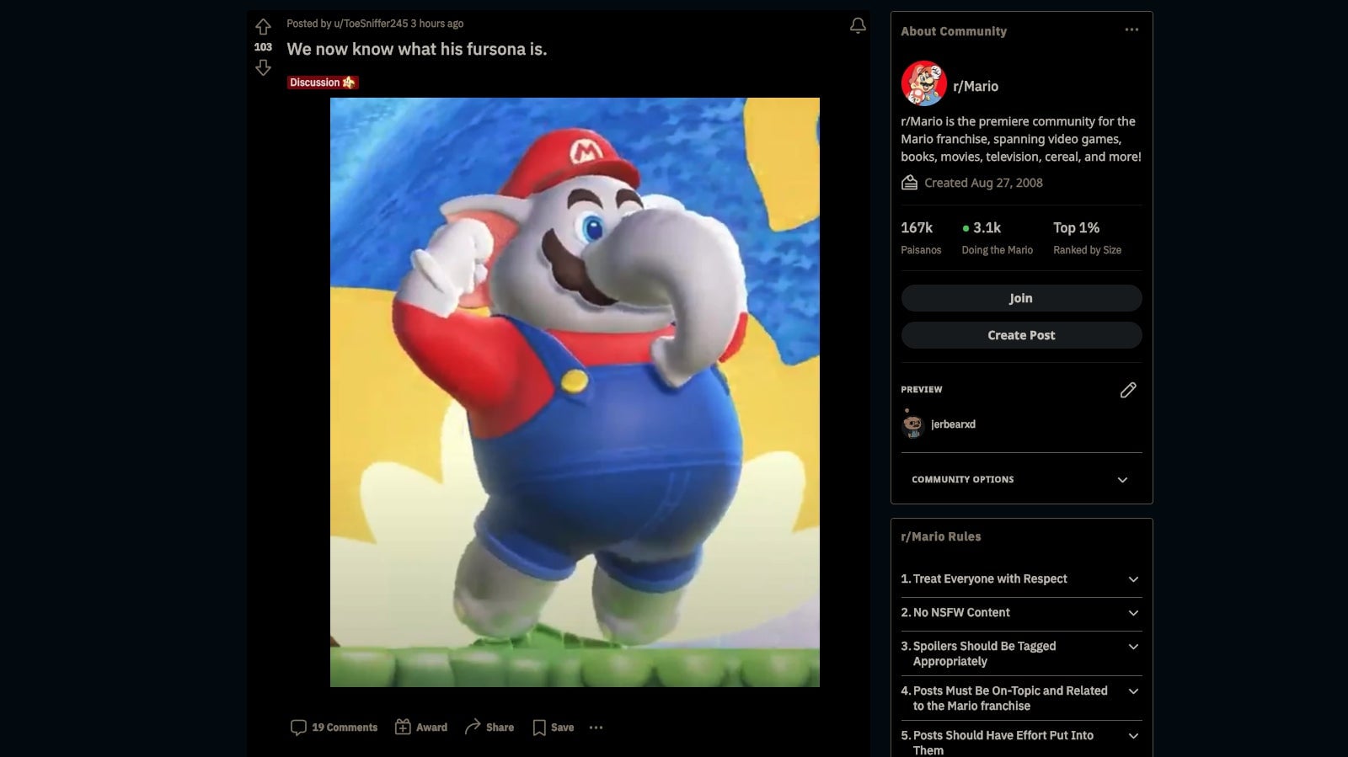
Task: Downvote the fursona post
Action: pos(263,67)
